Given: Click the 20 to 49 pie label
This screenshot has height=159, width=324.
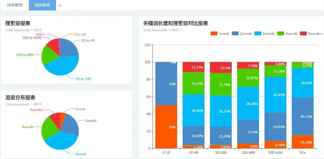Looking at the screenshot, I should (88, 41).
